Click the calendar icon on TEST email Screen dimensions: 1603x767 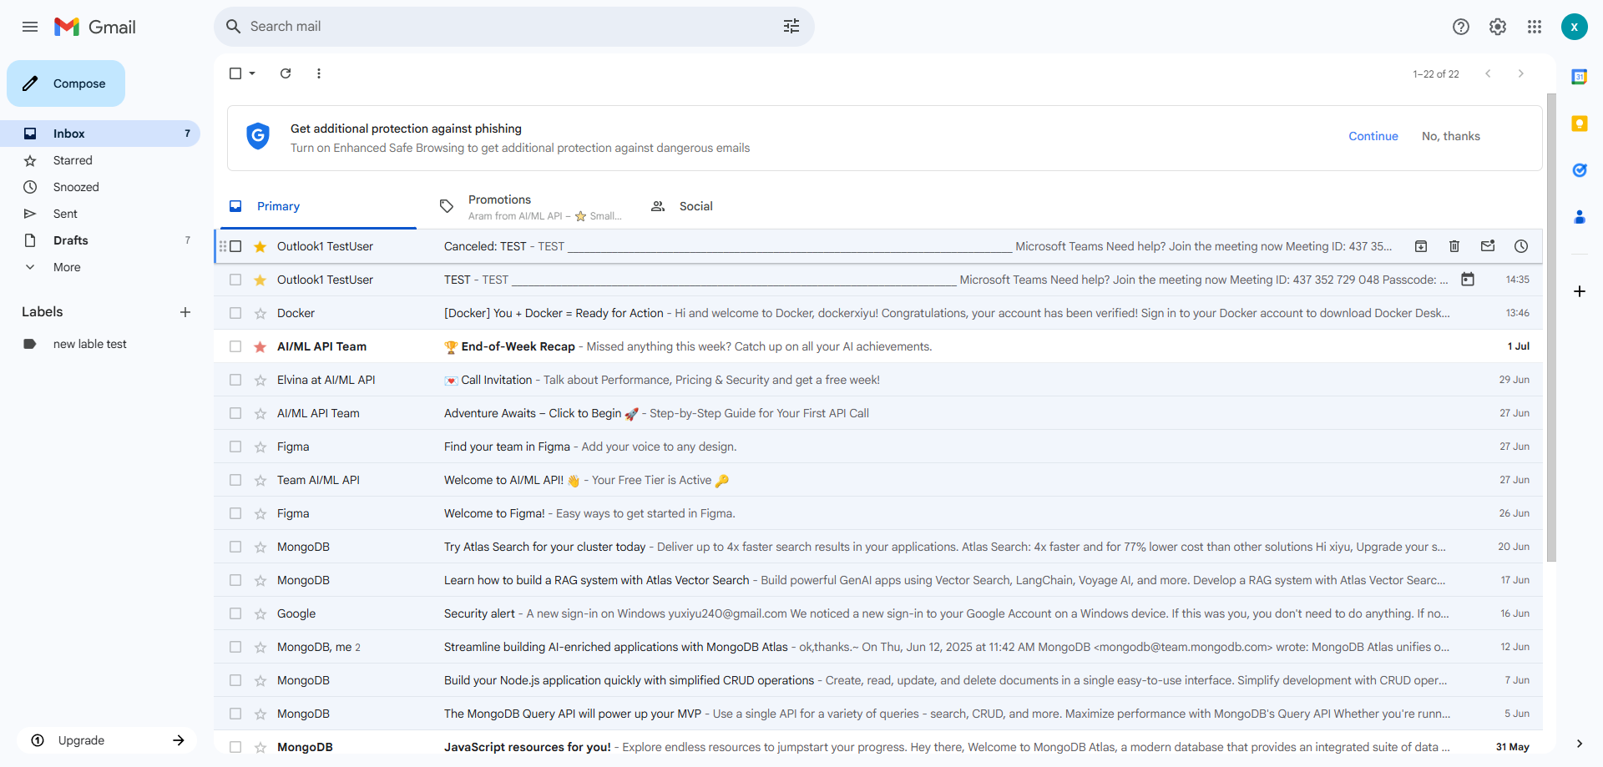point(1468,280)
